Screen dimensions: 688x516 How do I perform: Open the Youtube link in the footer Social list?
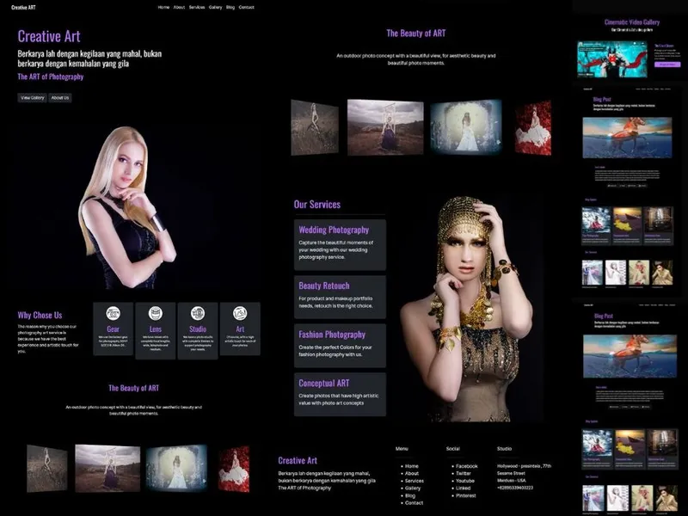click(464, 481)
